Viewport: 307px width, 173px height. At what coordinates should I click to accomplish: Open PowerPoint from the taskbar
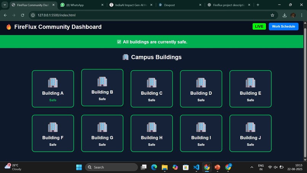click(x=217, y=167)
